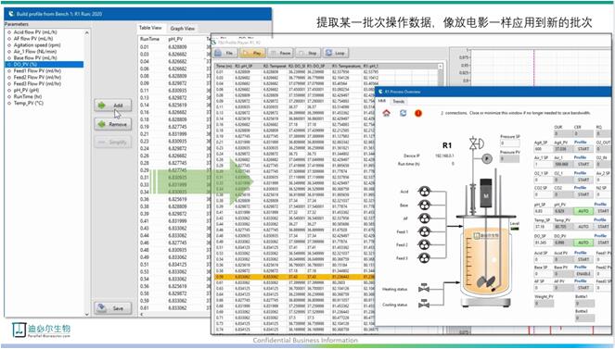Click the refresh icon in Process Overview
Screen dimensions: 615x349
(403, 113)
